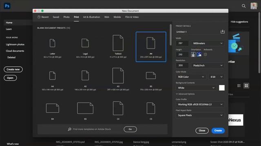Go to Home in sidebar
The image size is (261, 146).
click(9, 23)
